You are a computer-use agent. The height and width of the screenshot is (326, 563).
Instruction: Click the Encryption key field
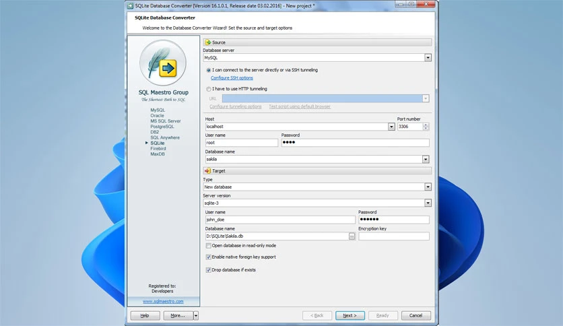pyautogui.click(x=394, y=236)
